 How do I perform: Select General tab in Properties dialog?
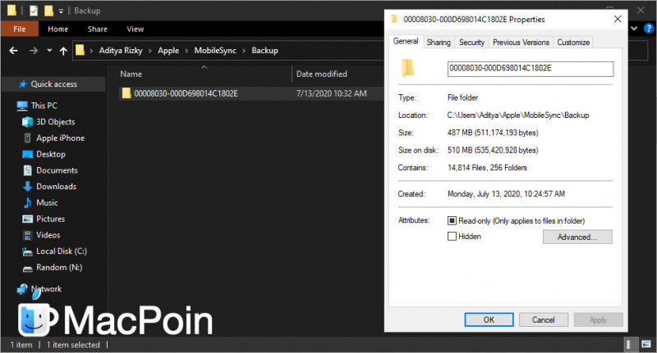tap(406, 41)
